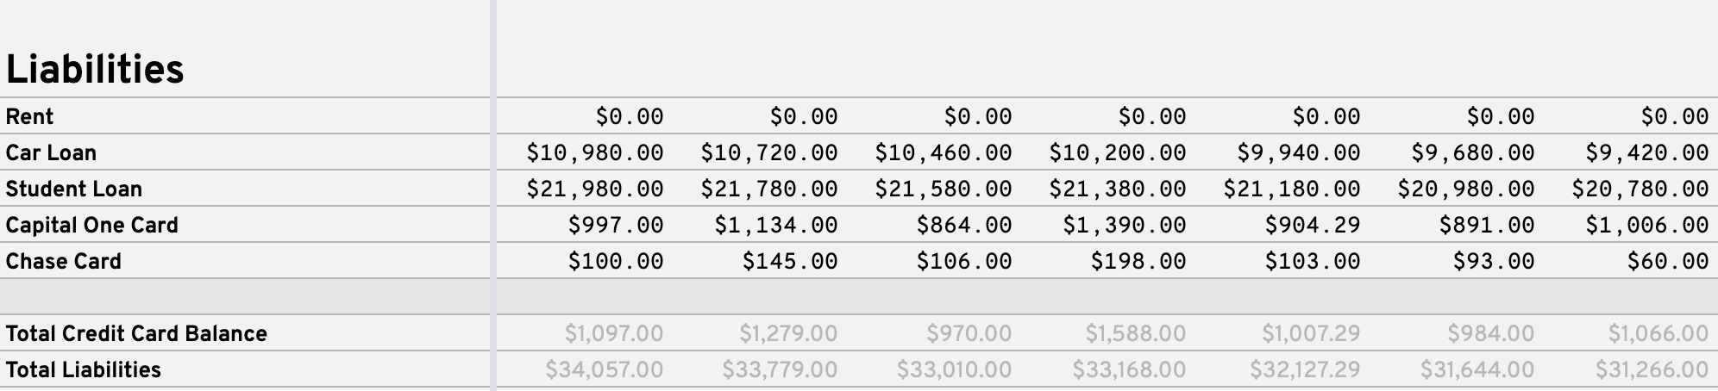Select the Student Loan row label
This screenshot has height=391, width=1718.
tap(73, 189)
